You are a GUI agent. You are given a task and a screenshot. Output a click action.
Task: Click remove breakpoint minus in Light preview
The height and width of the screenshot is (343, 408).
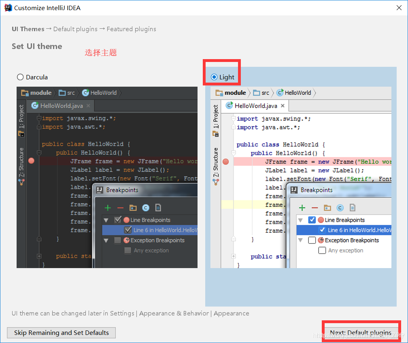[314, 208]
